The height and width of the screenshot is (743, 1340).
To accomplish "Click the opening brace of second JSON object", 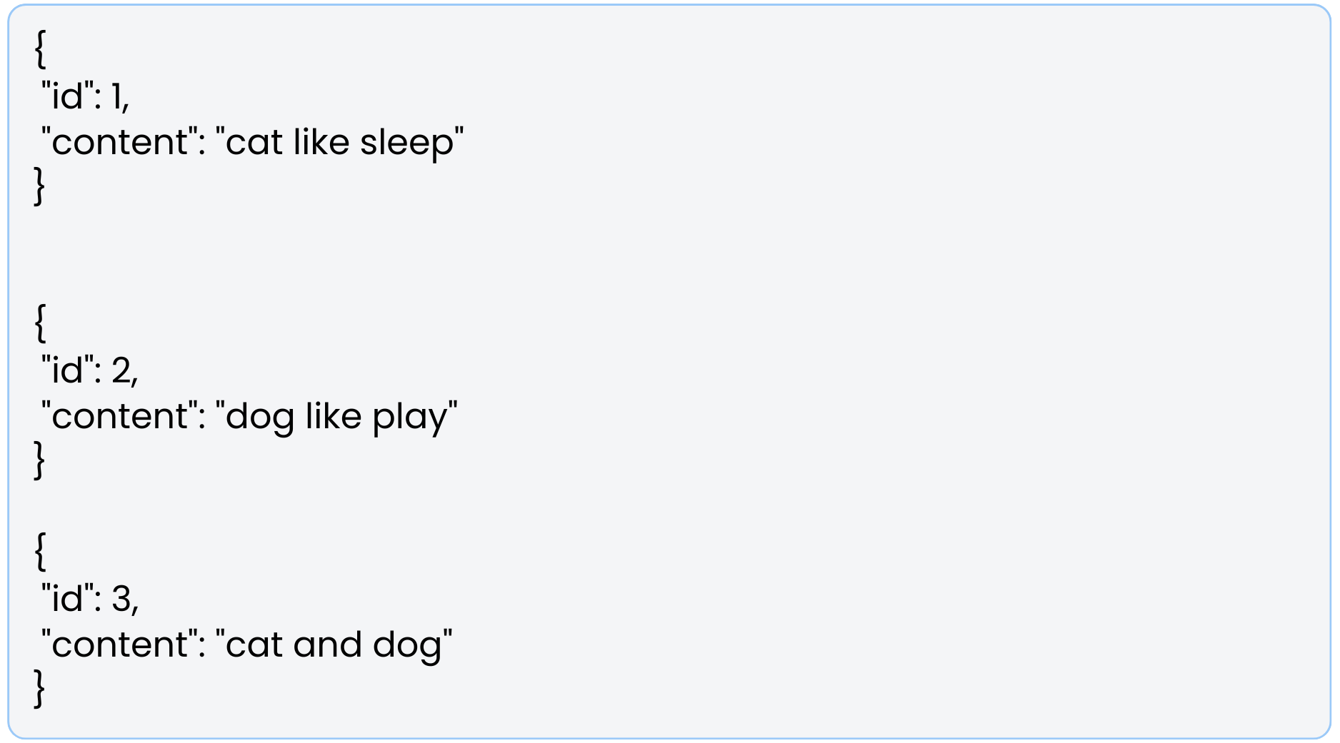I will 40,323.
